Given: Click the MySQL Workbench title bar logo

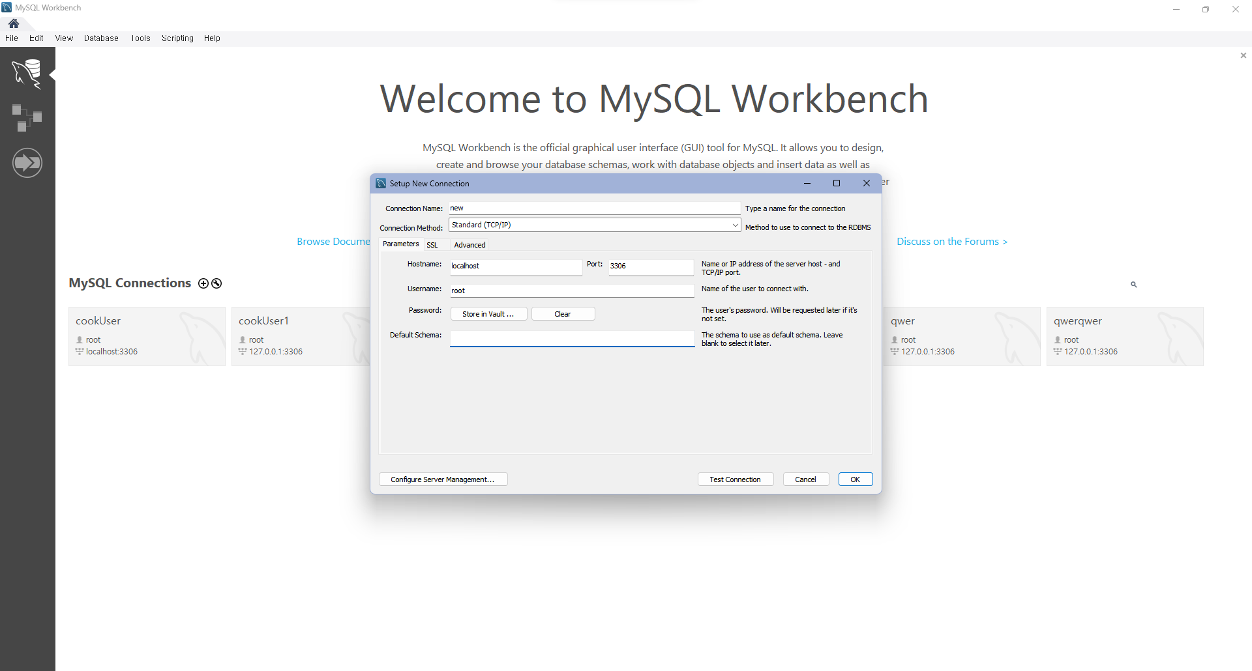Looking at the screenshot, I should [x=7, y=8].
